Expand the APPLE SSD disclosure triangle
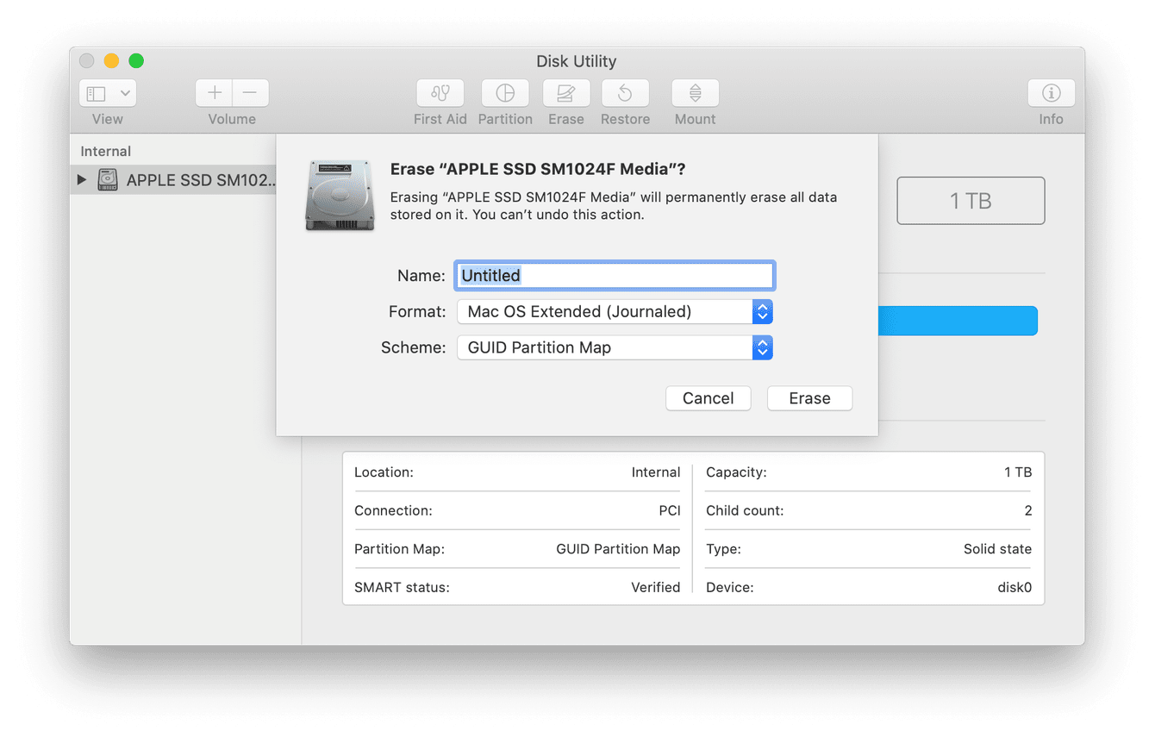 click(x=80, y=179)
